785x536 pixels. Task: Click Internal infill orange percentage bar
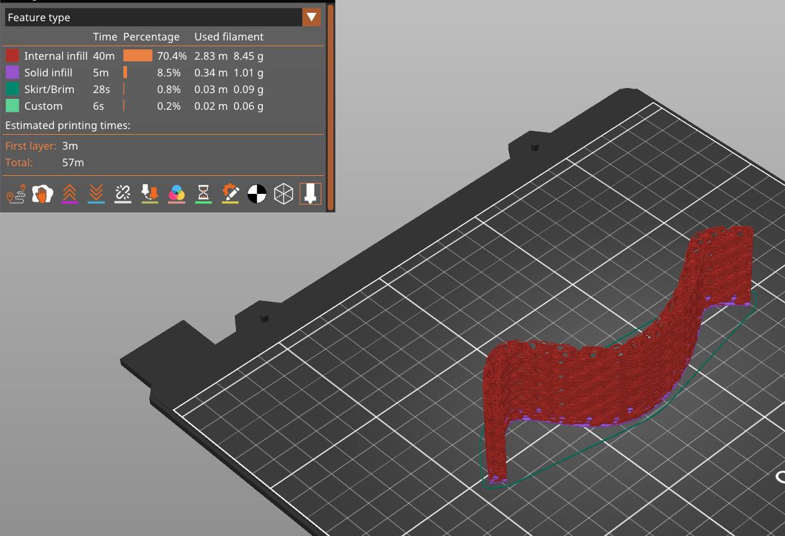tap(138, 56)
